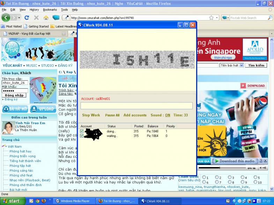Open Apollo English ad logo
The width and height of the screenshot is (274, 205).
click(255, 49)
